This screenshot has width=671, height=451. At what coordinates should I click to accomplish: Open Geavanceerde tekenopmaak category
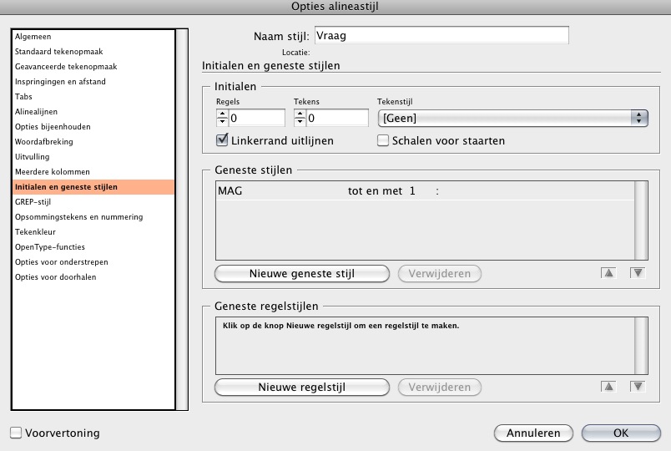tap(93, 66)
